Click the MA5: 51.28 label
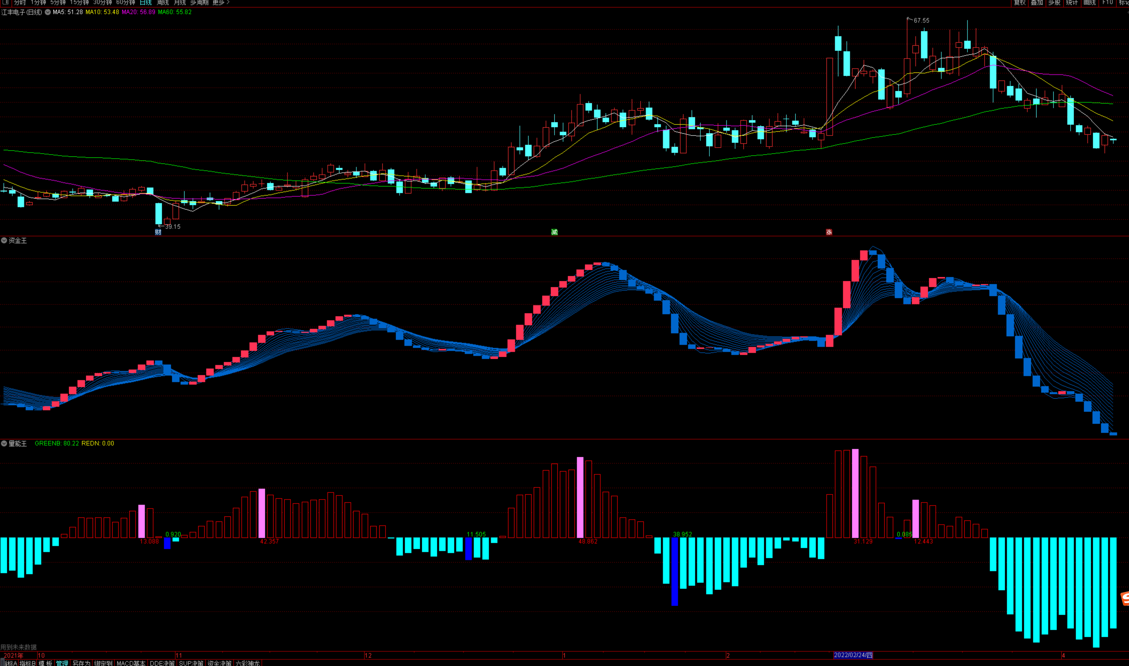This screenshot has height=666, width=1129. (x=68, y=12)
